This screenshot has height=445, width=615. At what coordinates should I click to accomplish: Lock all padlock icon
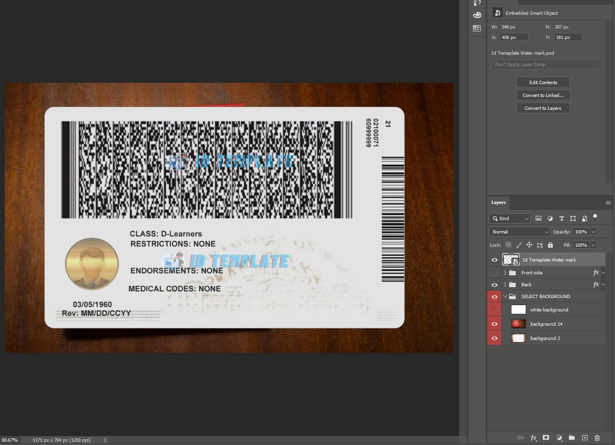click(x=550, y=245)
